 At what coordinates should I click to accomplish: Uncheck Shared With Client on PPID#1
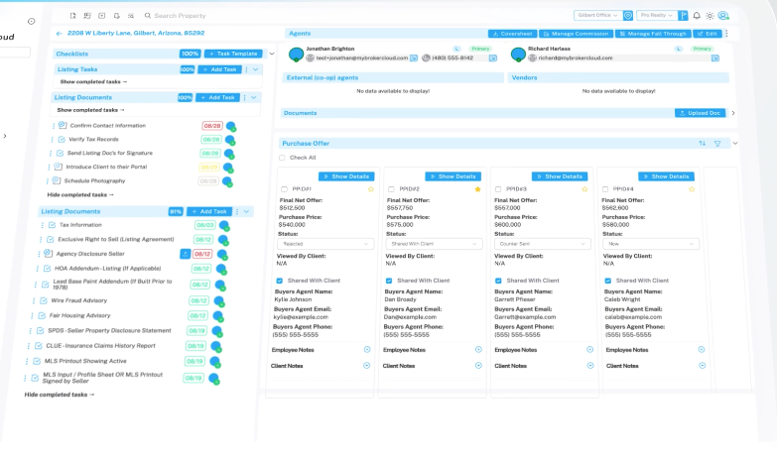click(280, 281)
